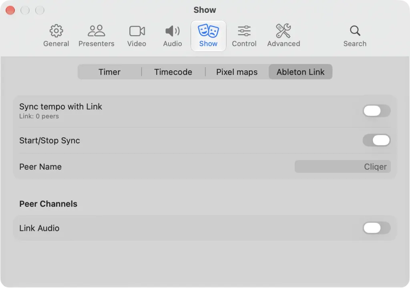Viewport: 410px width, 288px height.
Task: Click the "Link Audio" label
Action: coord(40,228)
